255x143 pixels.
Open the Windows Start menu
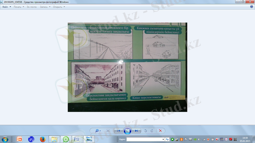point(5,139)
